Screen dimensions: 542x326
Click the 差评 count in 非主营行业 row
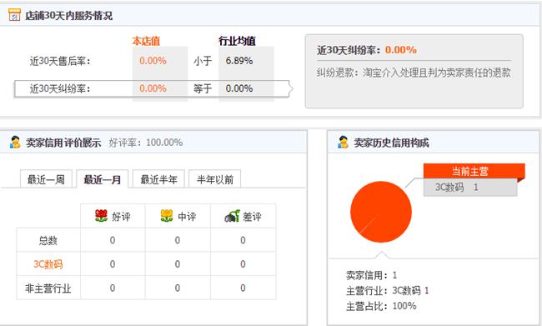point(243,288)
